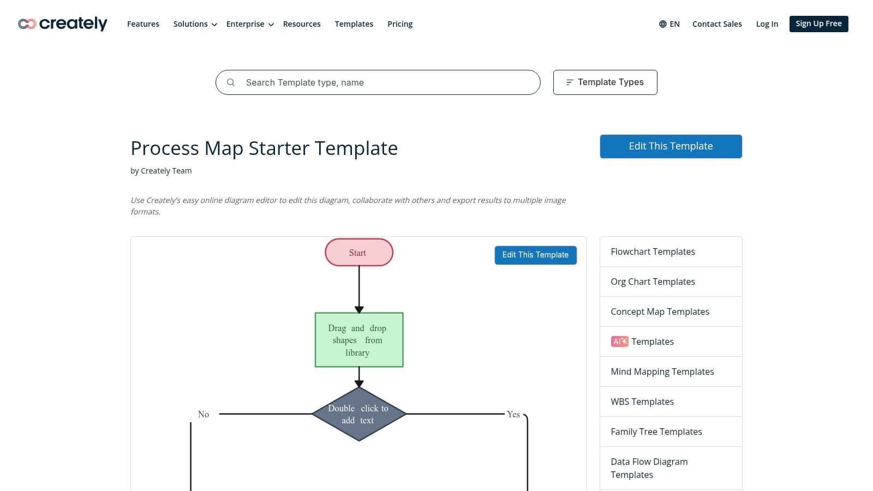Viewport: 873px width, 491px height.
Task: Open the Log In page
Action: (x=767, y=24)
